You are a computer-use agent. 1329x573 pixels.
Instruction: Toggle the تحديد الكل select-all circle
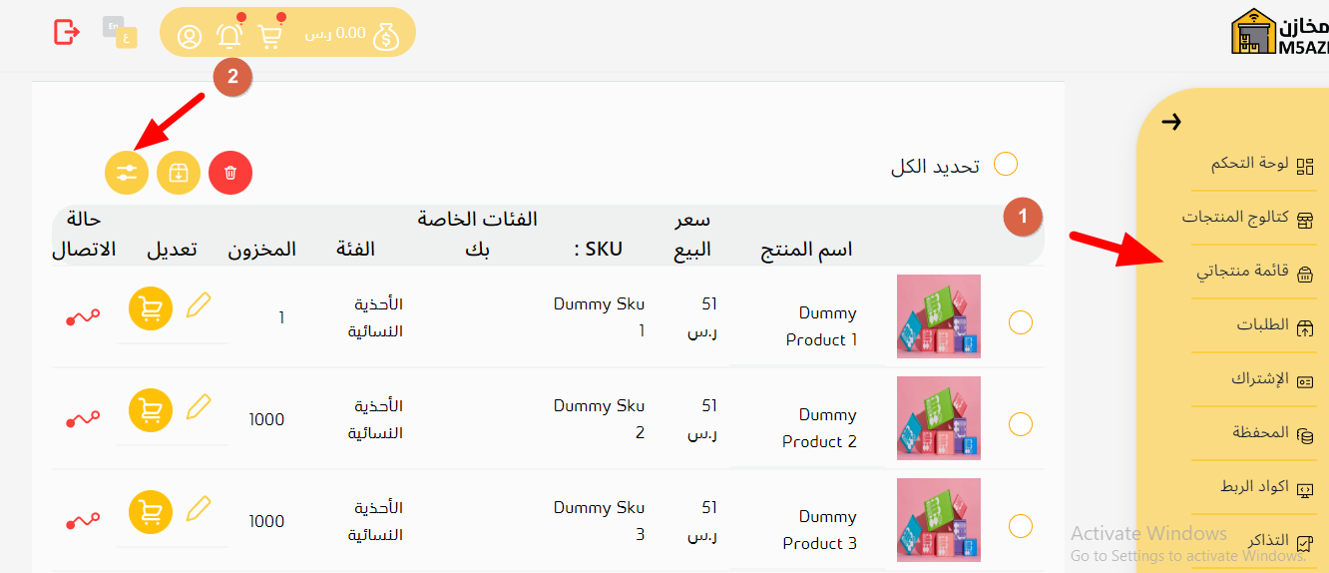pyautogui.click(x=1006, y=164)
